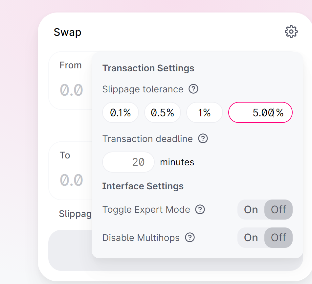Screen dimensions: 312x284
Task: Select 0.5% slippage preset
Action: click(162, 112)
